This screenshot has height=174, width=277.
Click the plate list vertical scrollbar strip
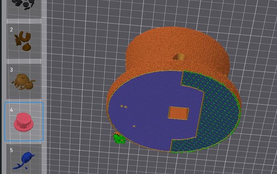point(44,87)
